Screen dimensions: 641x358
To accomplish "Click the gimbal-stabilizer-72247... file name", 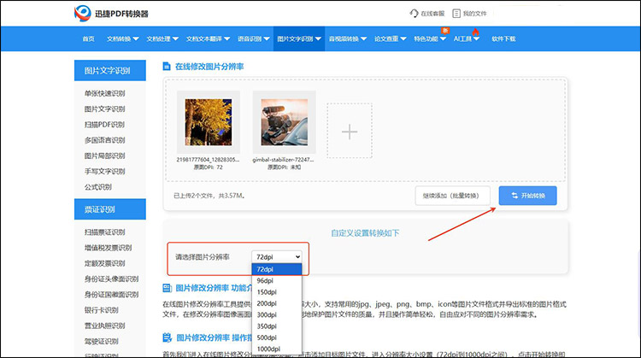I will click(x=283, y=160).
